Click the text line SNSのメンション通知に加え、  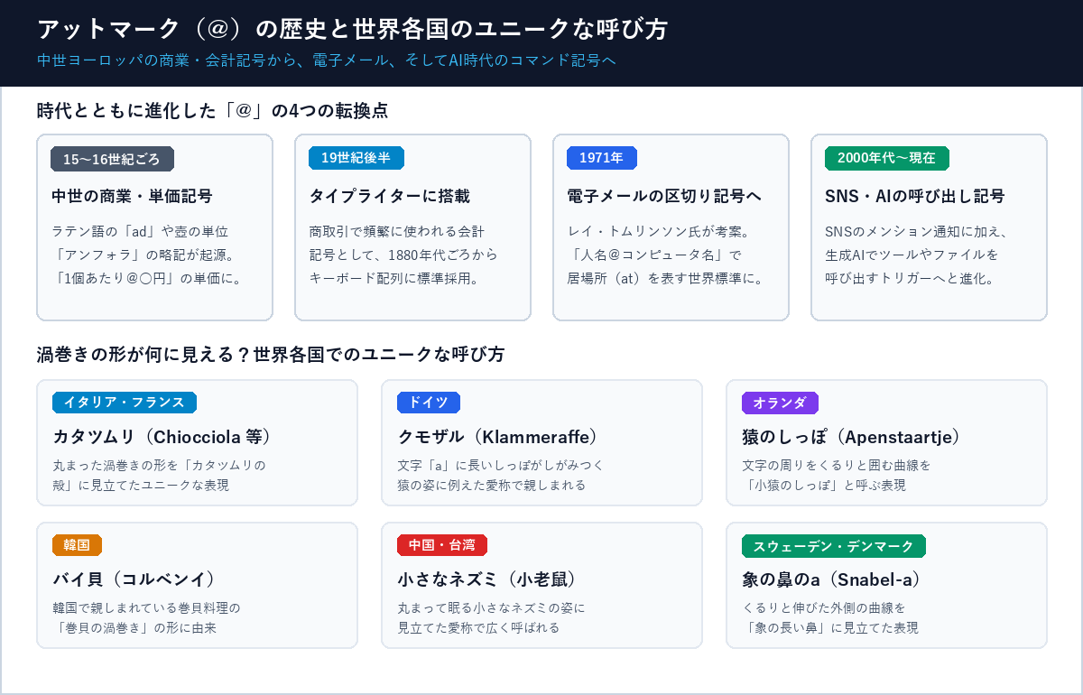click(916, 231)
